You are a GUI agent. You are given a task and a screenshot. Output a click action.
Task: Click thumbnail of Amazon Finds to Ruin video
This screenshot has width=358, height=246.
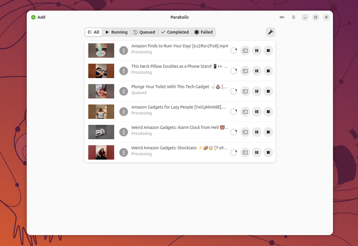[101, 51]
